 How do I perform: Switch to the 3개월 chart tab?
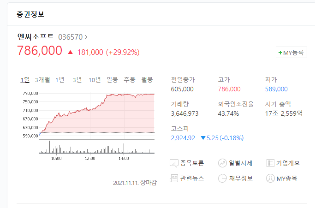[42, 80]
